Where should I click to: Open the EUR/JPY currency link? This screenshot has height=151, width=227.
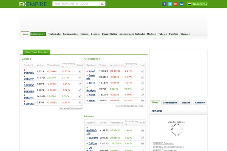point(29,98)
